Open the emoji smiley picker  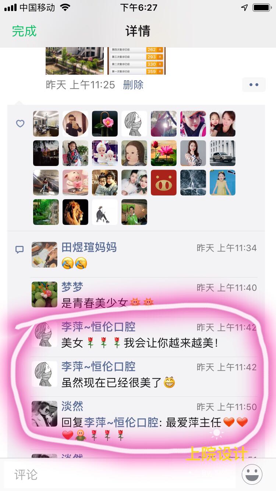252,474
